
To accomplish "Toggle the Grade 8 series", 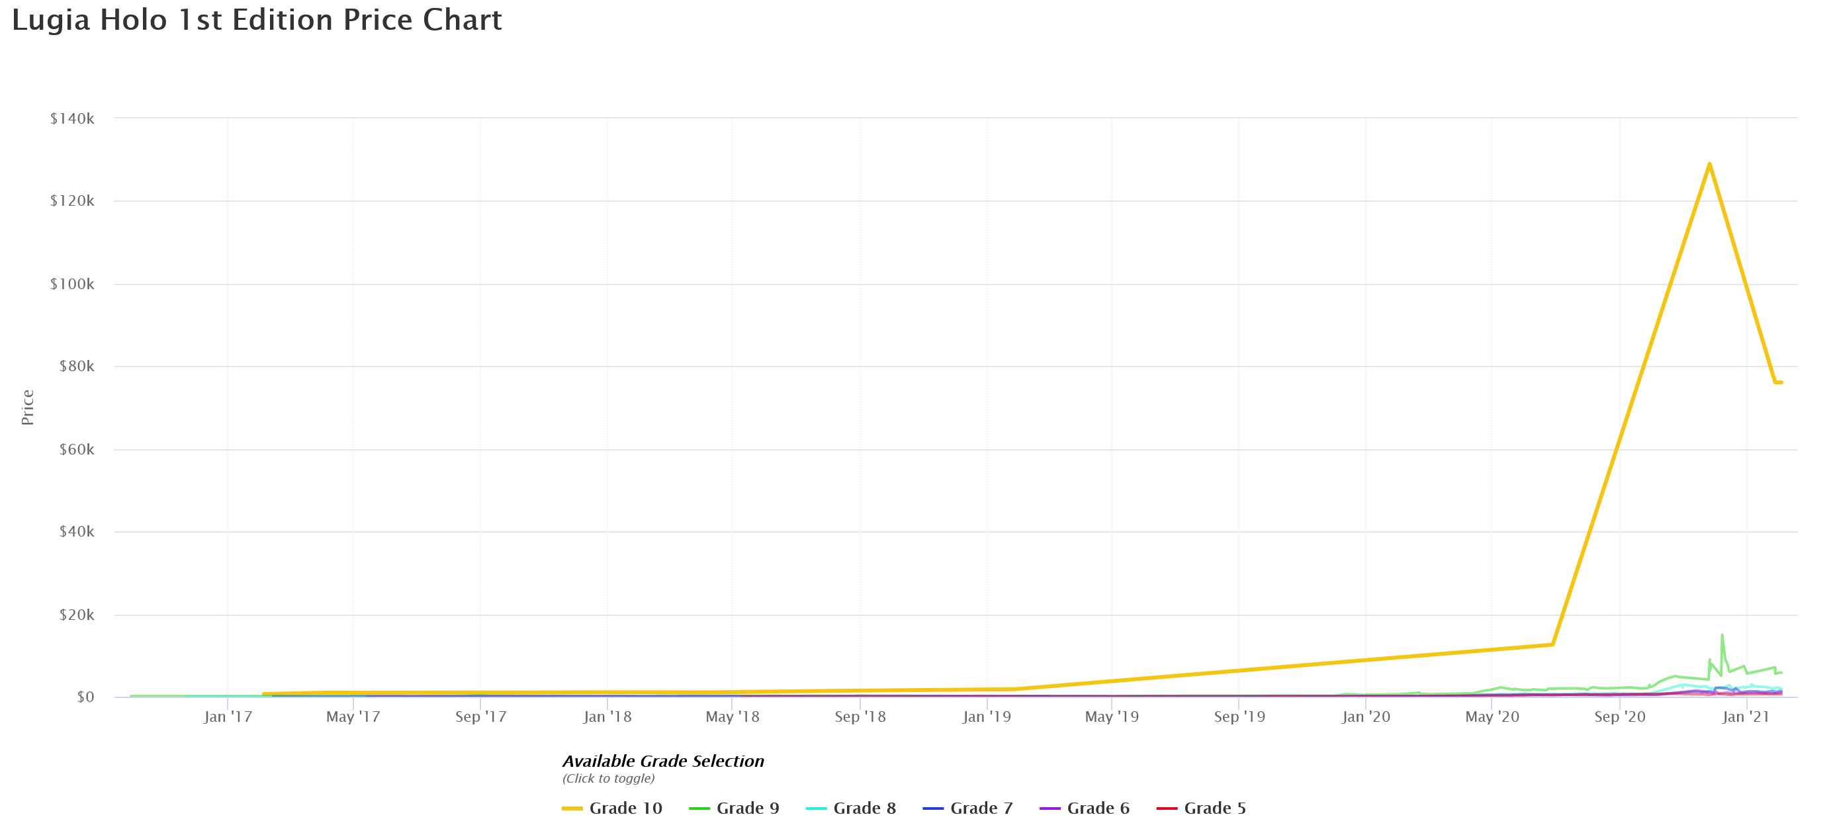I will point(851,808).
